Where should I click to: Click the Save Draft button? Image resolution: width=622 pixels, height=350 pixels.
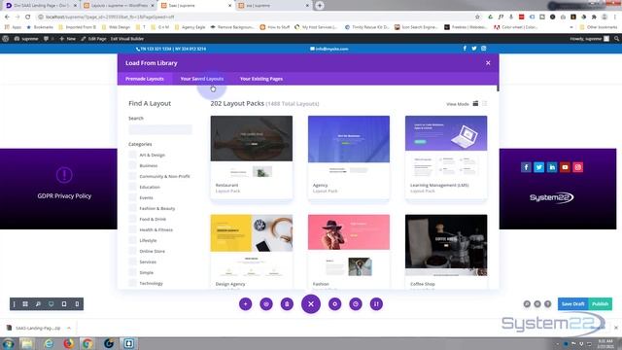pos(572,304)
